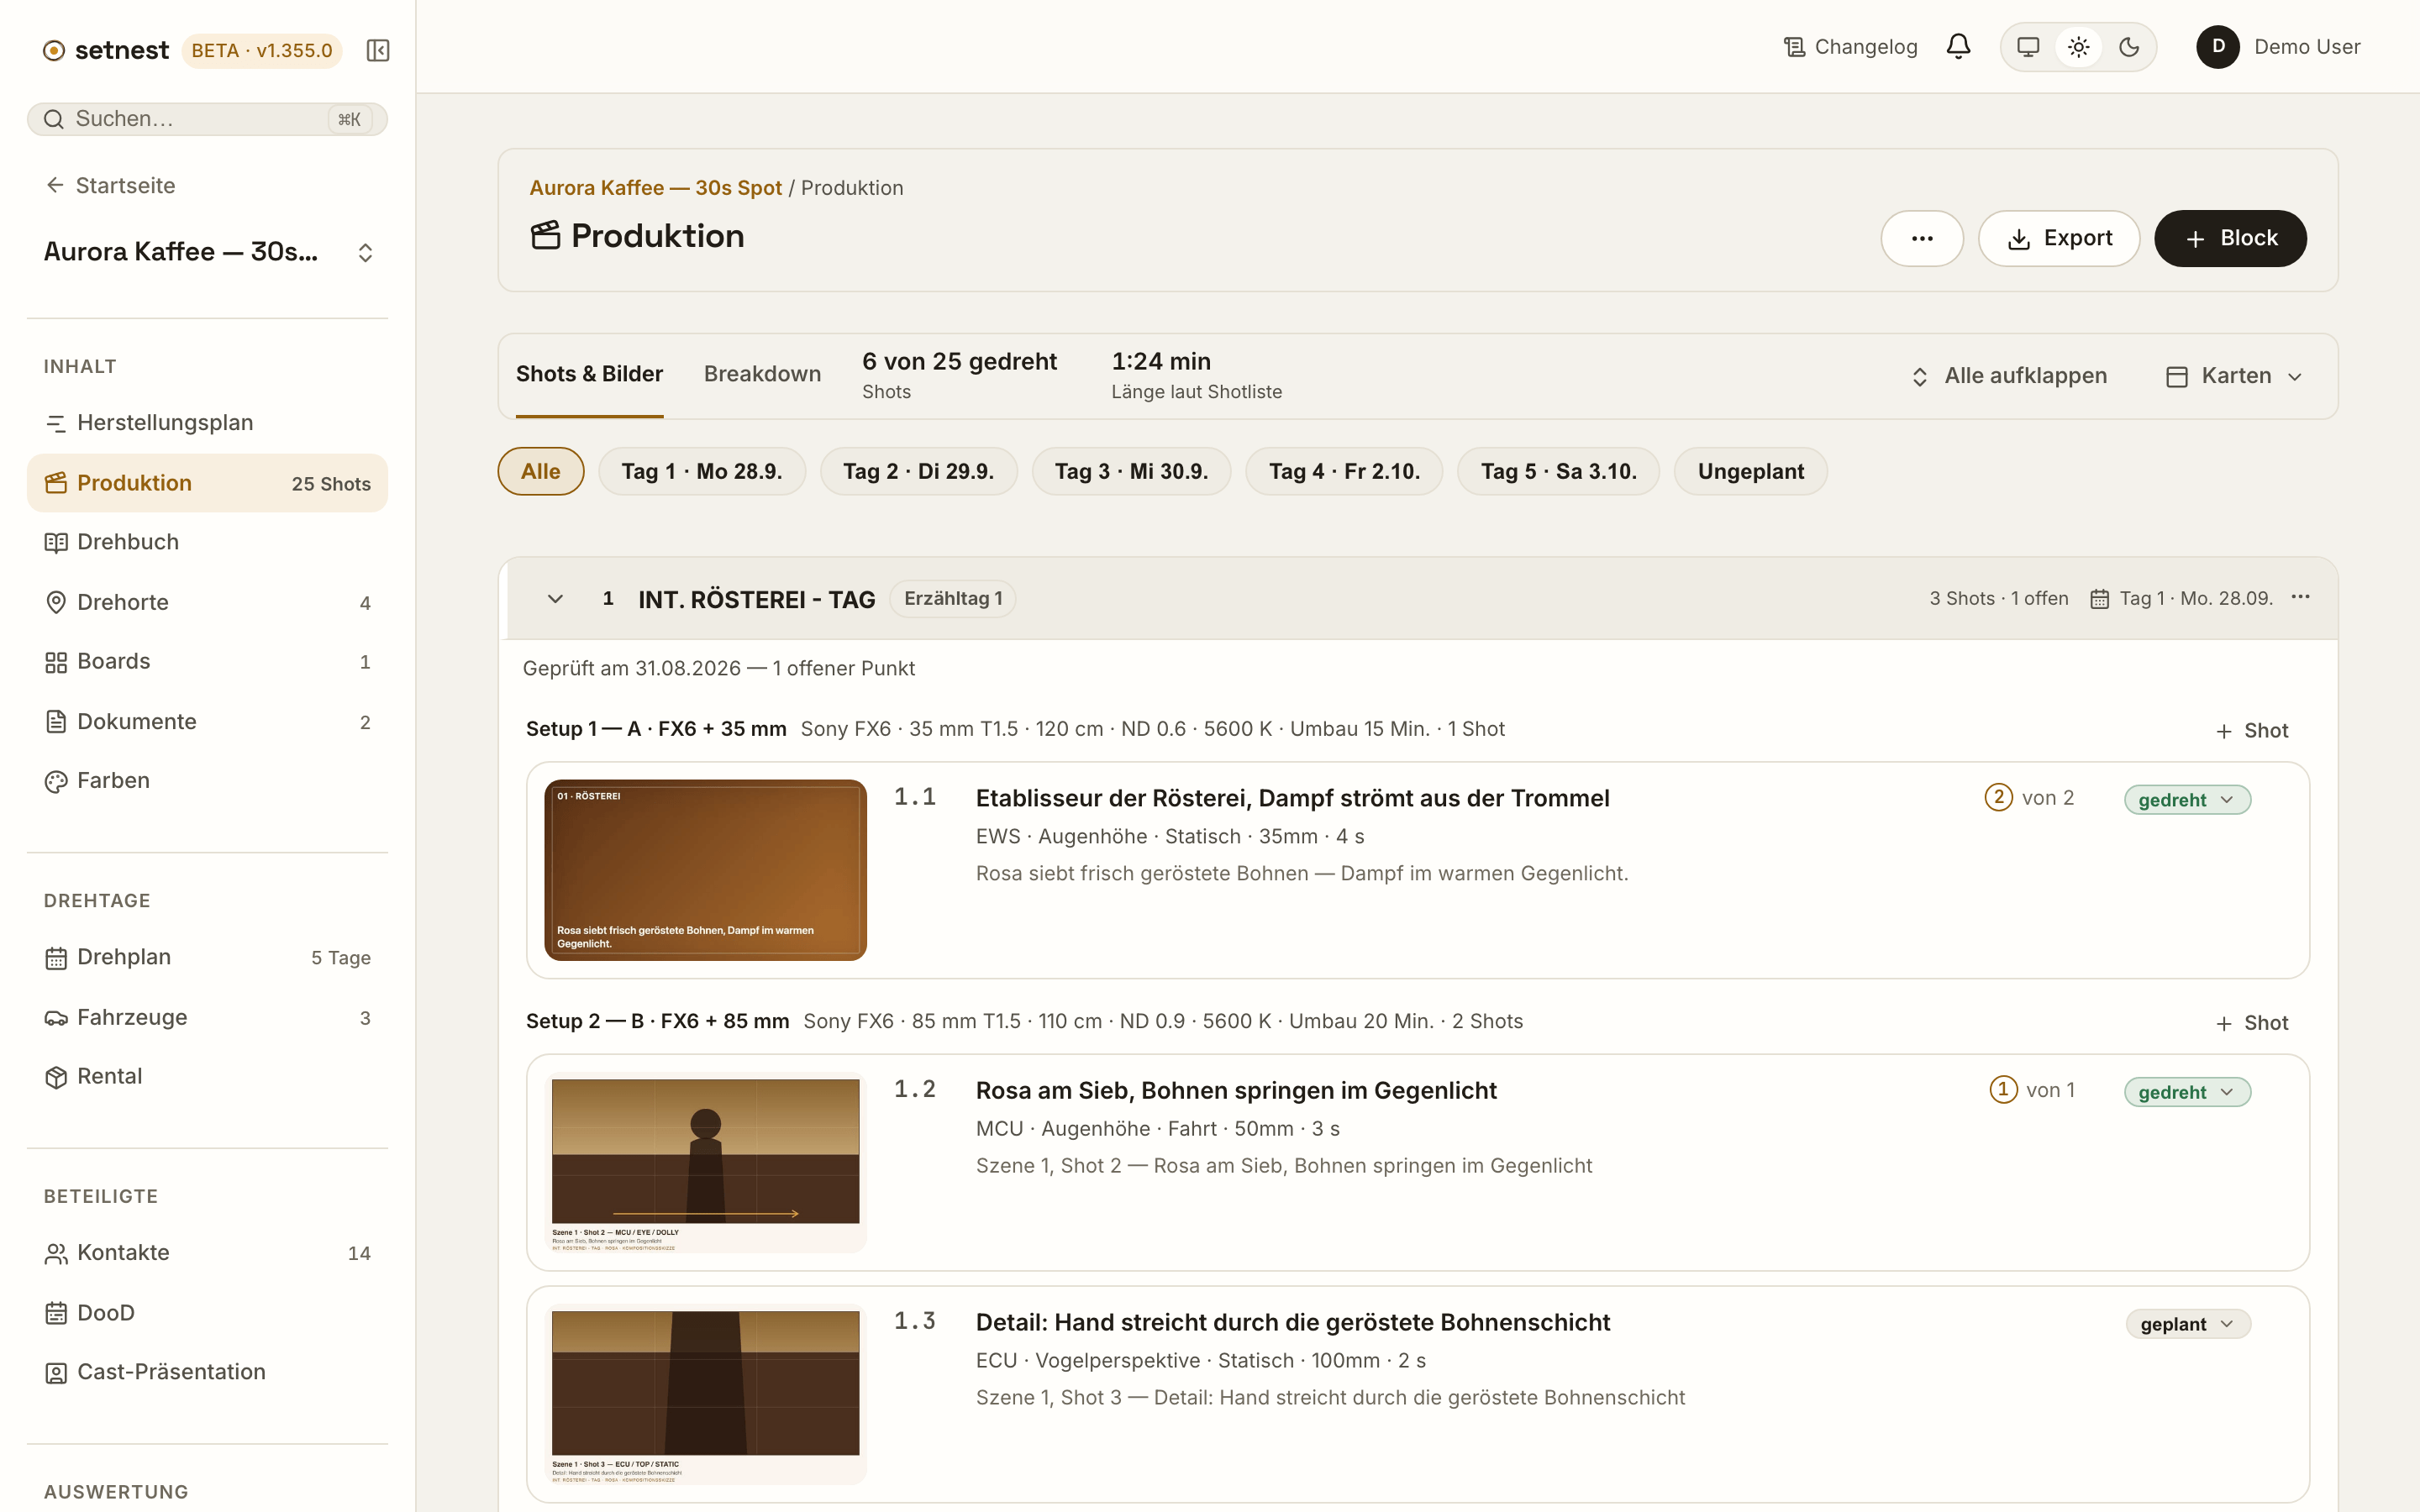This screenshot has width=2420, height=1512.
Task: Add a new Block
Action: [2230, 238]
